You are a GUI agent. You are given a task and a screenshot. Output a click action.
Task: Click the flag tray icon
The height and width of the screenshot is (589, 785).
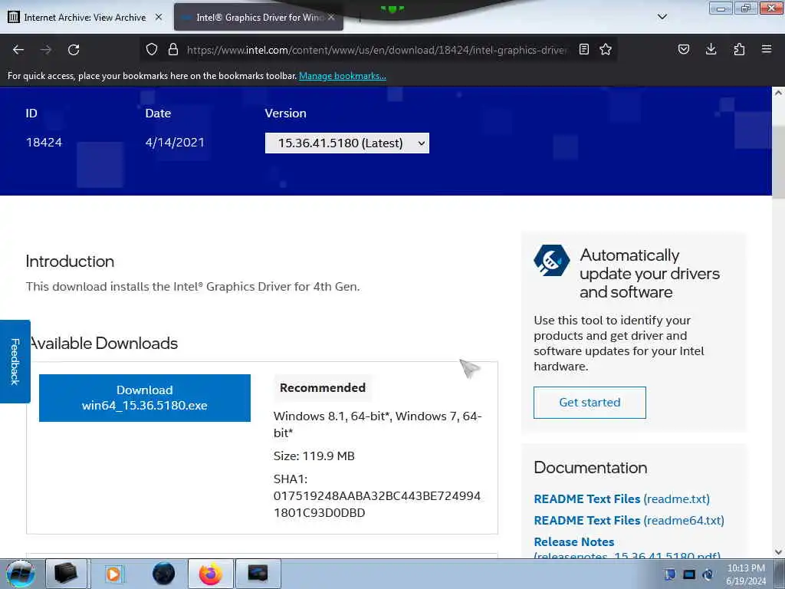[670, 574]
